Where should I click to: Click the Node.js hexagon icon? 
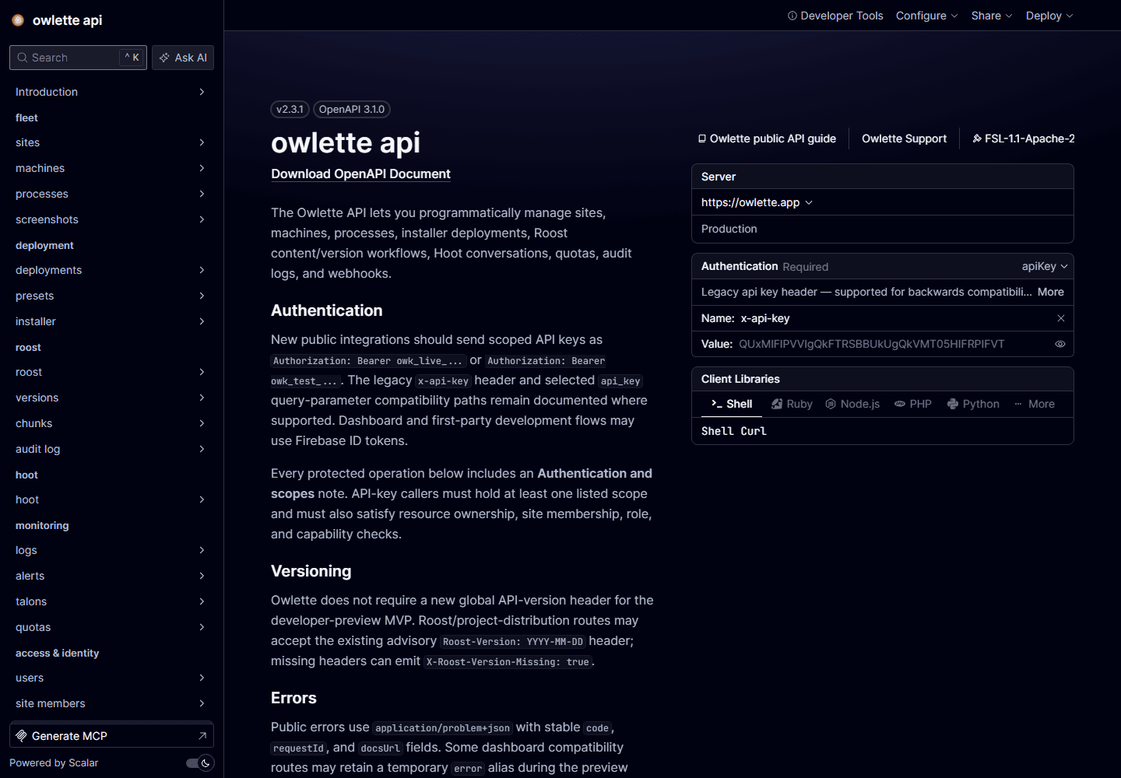(x=831, y=404)
